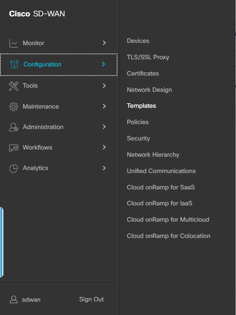Image resolution: width=236 pixels, height=315 pixels.
Task: Open the Policies menu item
Action: coord(138,122)
